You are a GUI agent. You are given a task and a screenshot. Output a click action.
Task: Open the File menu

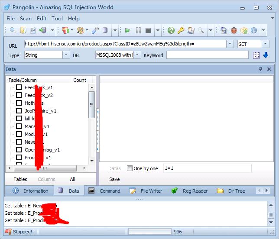tap(11, 18)
